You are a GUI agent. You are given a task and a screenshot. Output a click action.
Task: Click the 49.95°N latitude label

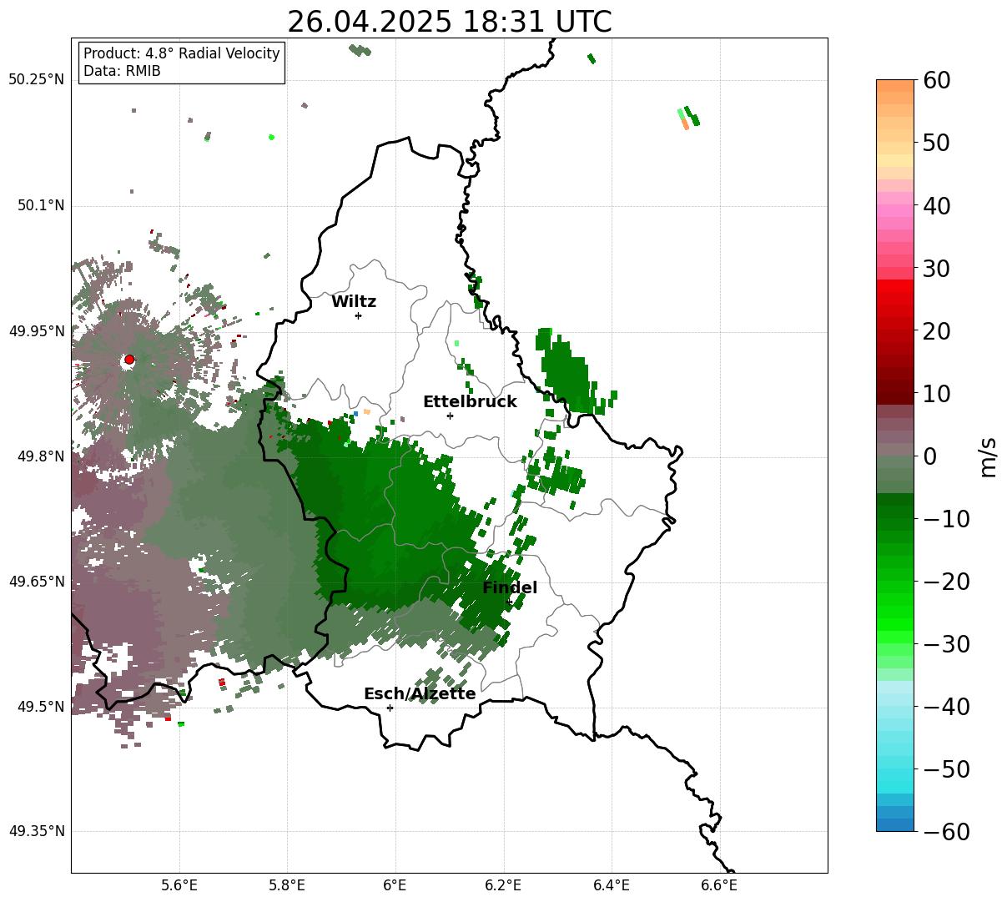point(36,331)
